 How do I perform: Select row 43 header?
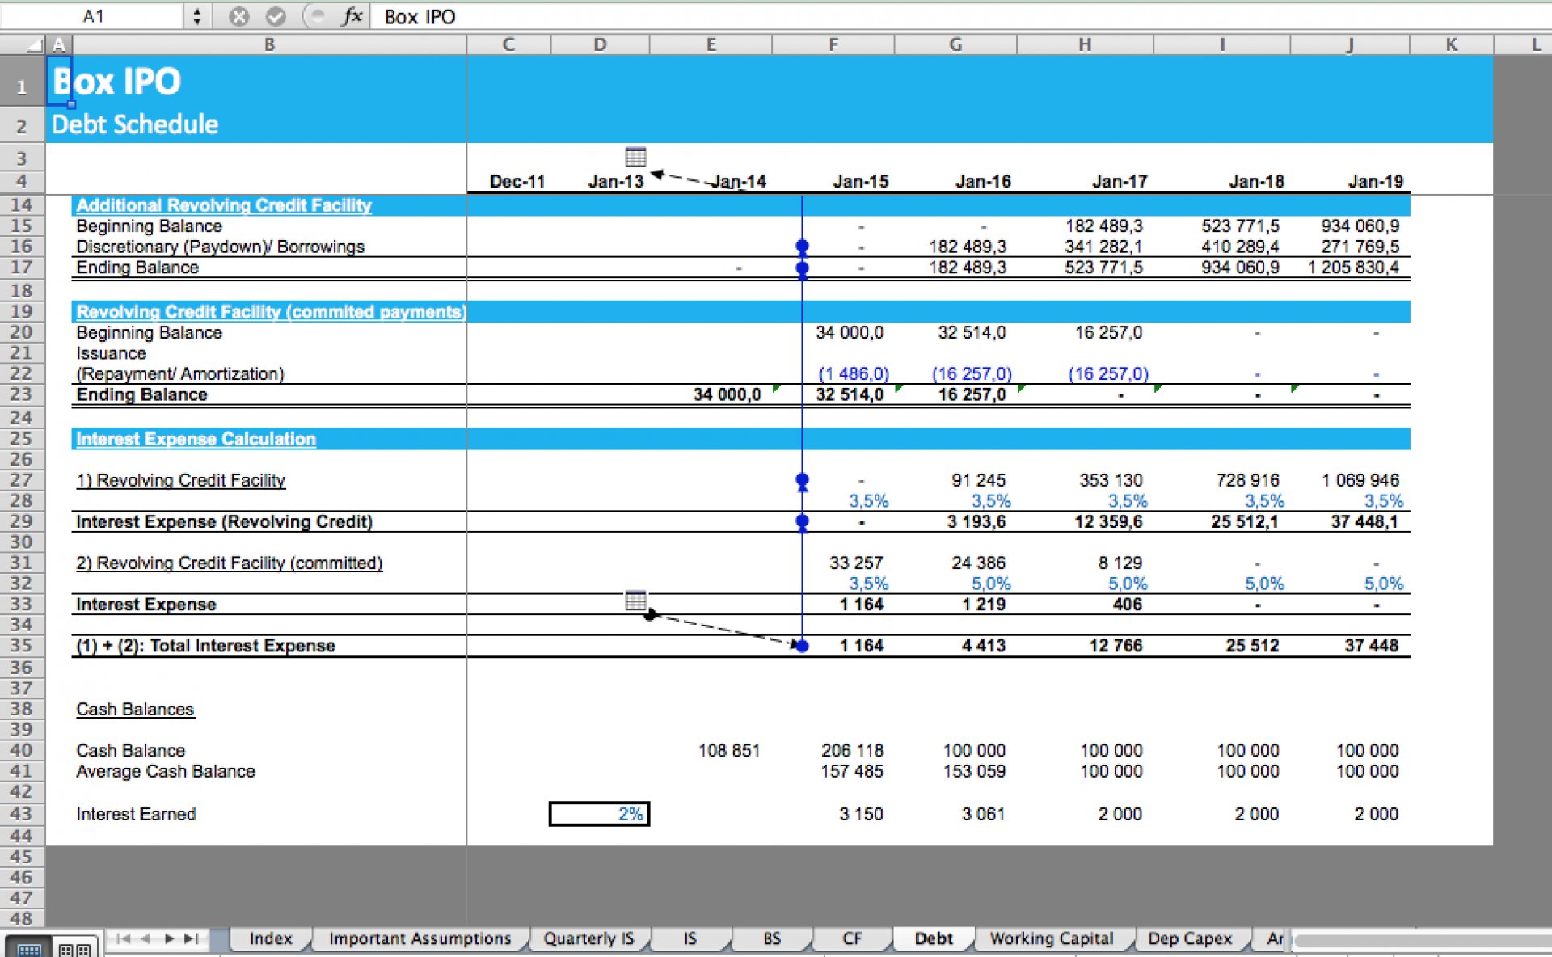click(x=22, y=814)
